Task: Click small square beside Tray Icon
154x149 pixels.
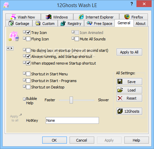Action: 24,32
